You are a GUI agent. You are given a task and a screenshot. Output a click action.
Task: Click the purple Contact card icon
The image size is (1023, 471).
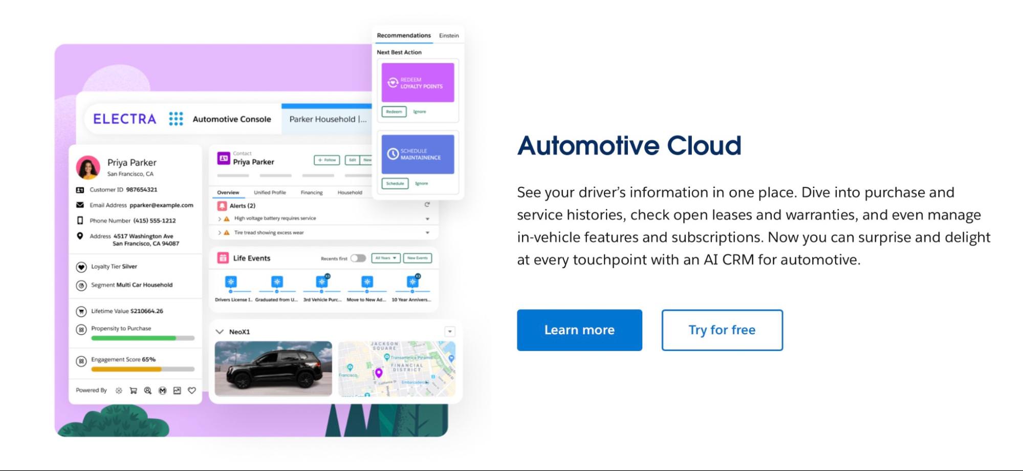pos(224,158)
